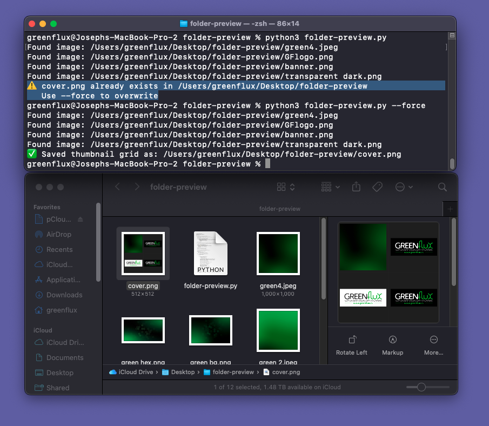Click the forward navigation arrow
The image size is (489, 426).
click(136, 187)
